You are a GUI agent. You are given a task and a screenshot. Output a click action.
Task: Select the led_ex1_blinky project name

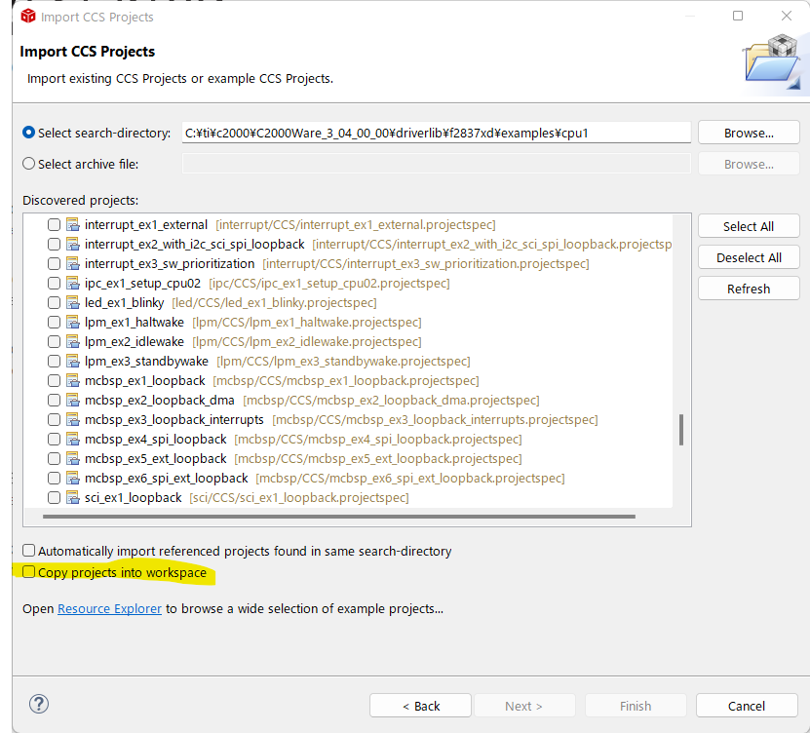[x=125, y=303]
